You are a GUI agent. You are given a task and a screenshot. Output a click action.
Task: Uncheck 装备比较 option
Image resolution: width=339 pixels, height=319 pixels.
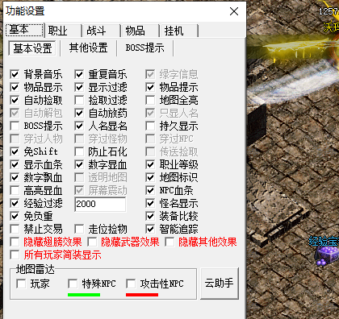[x=150, y=216]
